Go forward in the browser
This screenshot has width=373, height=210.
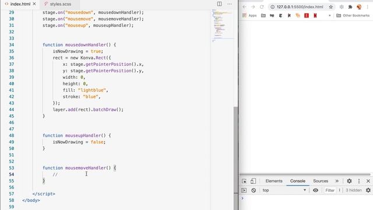pyautogui.click(x=253, y=7)
